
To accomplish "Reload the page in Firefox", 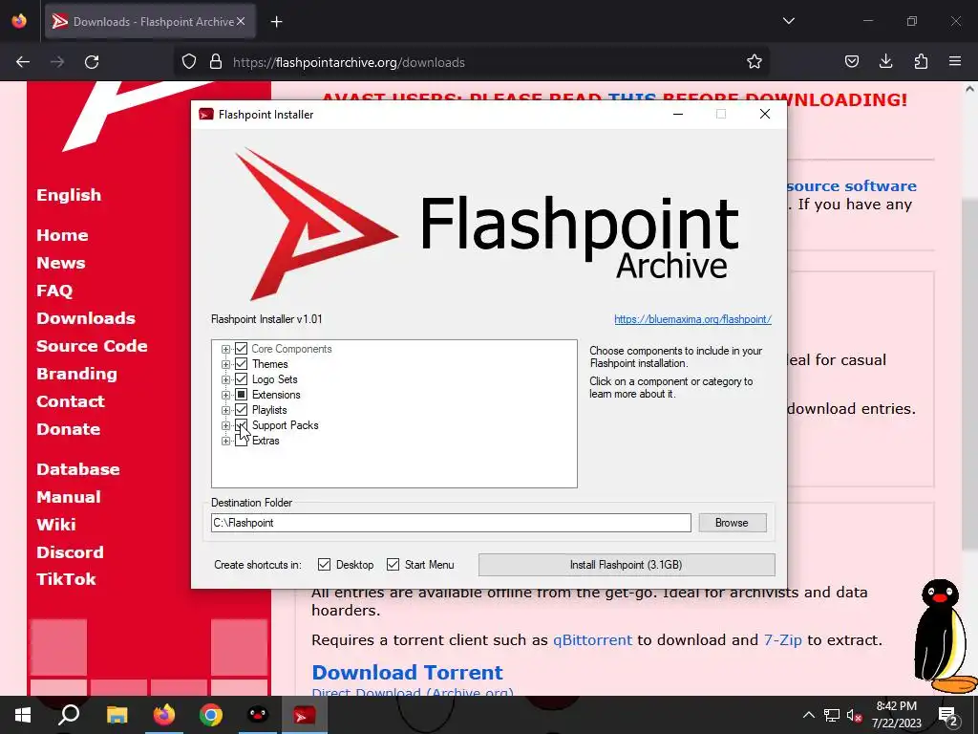I will pos(92,62).
